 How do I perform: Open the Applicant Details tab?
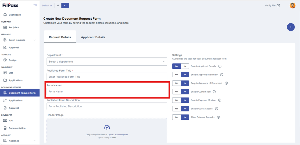click(93, 37)
